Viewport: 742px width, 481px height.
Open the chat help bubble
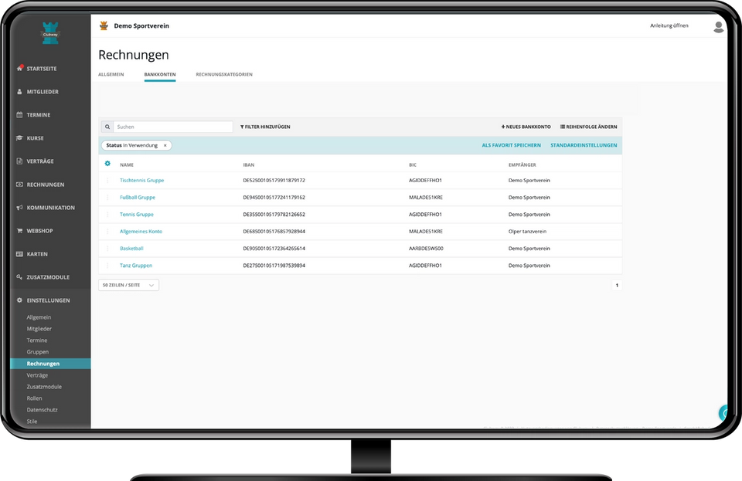(723, 413)
